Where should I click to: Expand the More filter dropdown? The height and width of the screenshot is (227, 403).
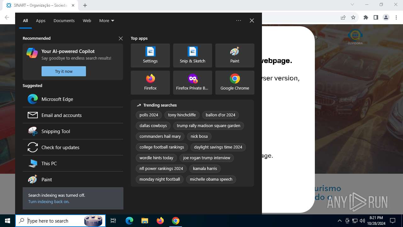107,20
